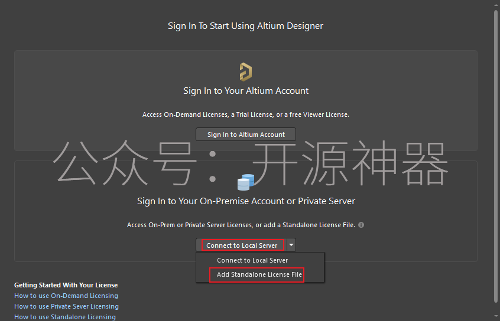This screenshot has width=500, height=321.
Task: Select Add Standalone License File menu entry
Action: pyautogui.click(x=259, y=274)
